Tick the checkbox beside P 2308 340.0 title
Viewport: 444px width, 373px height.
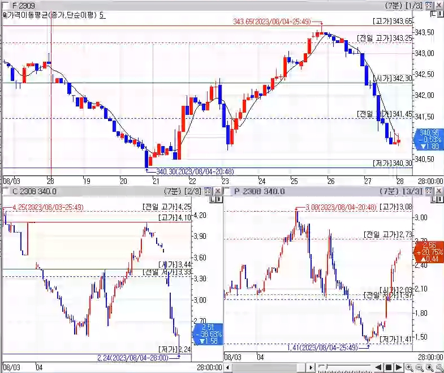click(x=227, y=191)
